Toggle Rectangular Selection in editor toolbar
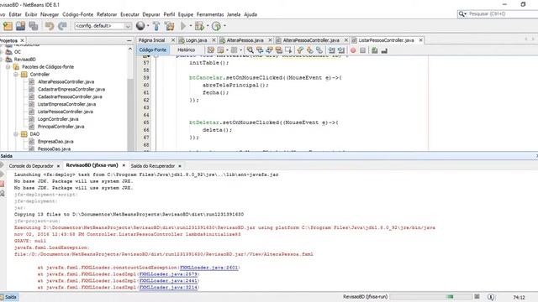538x302 pixels. pos(288,50)
